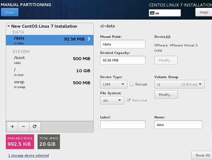Select the swap cl-swap partition row
The image size is (212, 160).
click(x=50, y=84)
